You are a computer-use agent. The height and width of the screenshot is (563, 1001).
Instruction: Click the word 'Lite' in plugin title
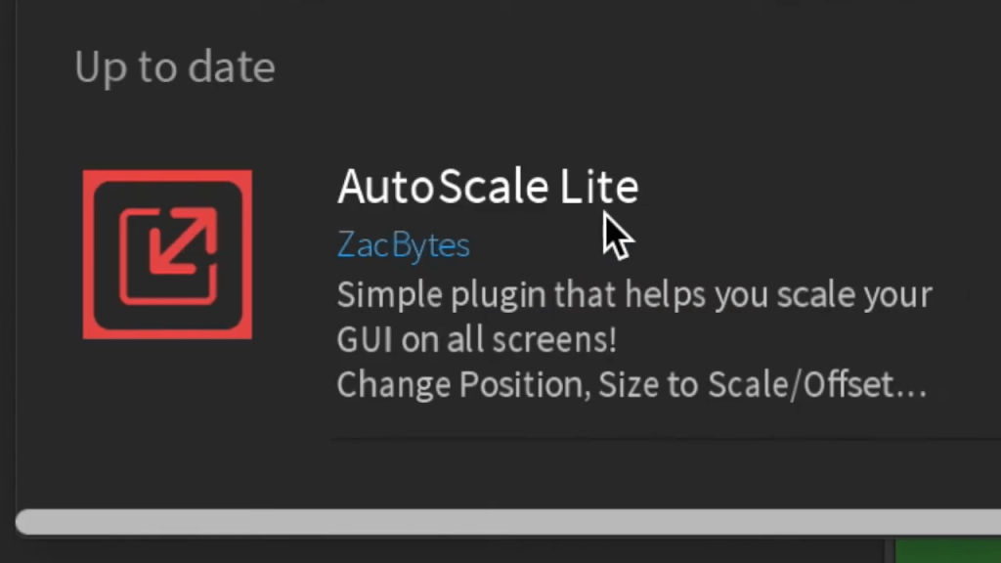coord(599,187)
